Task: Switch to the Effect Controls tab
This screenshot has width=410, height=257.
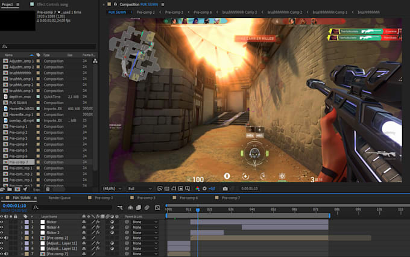Action: 52,4
